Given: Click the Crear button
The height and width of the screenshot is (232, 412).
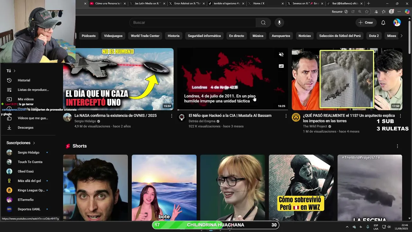Looking at the screenshot, I should tap(366, 23).
